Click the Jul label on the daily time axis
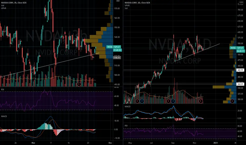 click(151, 143)
